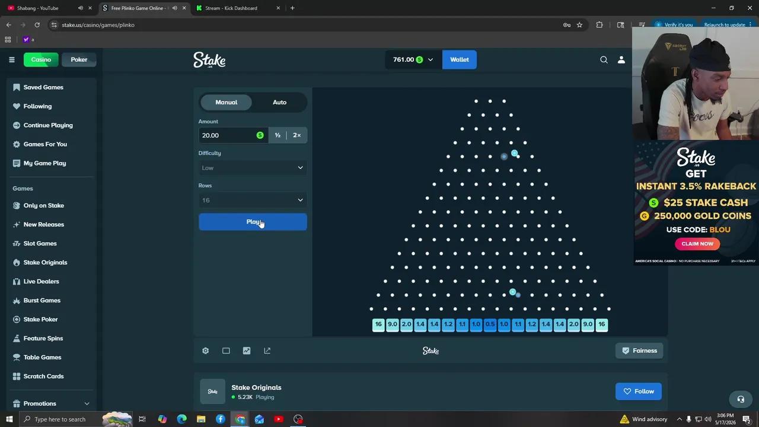759x427 pixels.
Task: Launch Microsoft Edge from the taskbar
Action: tap(181, 419)
